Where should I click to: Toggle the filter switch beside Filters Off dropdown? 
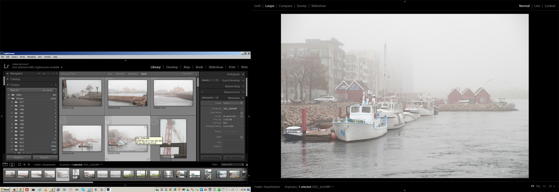[x=247, y=164]
